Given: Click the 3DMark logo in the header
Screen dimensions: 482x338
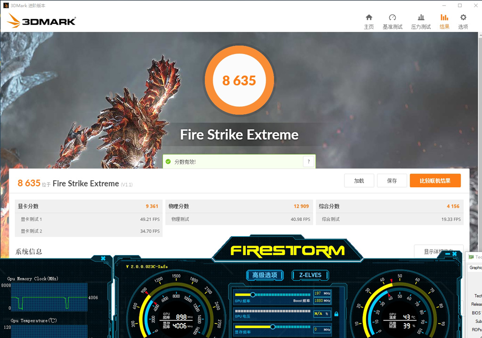Looking at the screenshot, I should [41, 21].
